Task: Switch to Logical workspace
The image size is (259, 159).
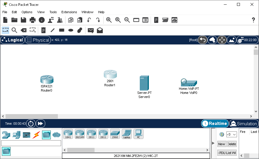Action: [x=13, y=40]
